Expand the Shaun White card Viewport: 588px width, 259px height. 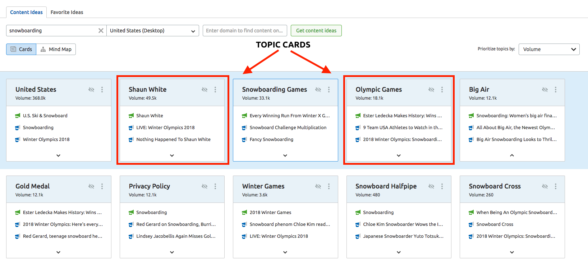point(172,155)
